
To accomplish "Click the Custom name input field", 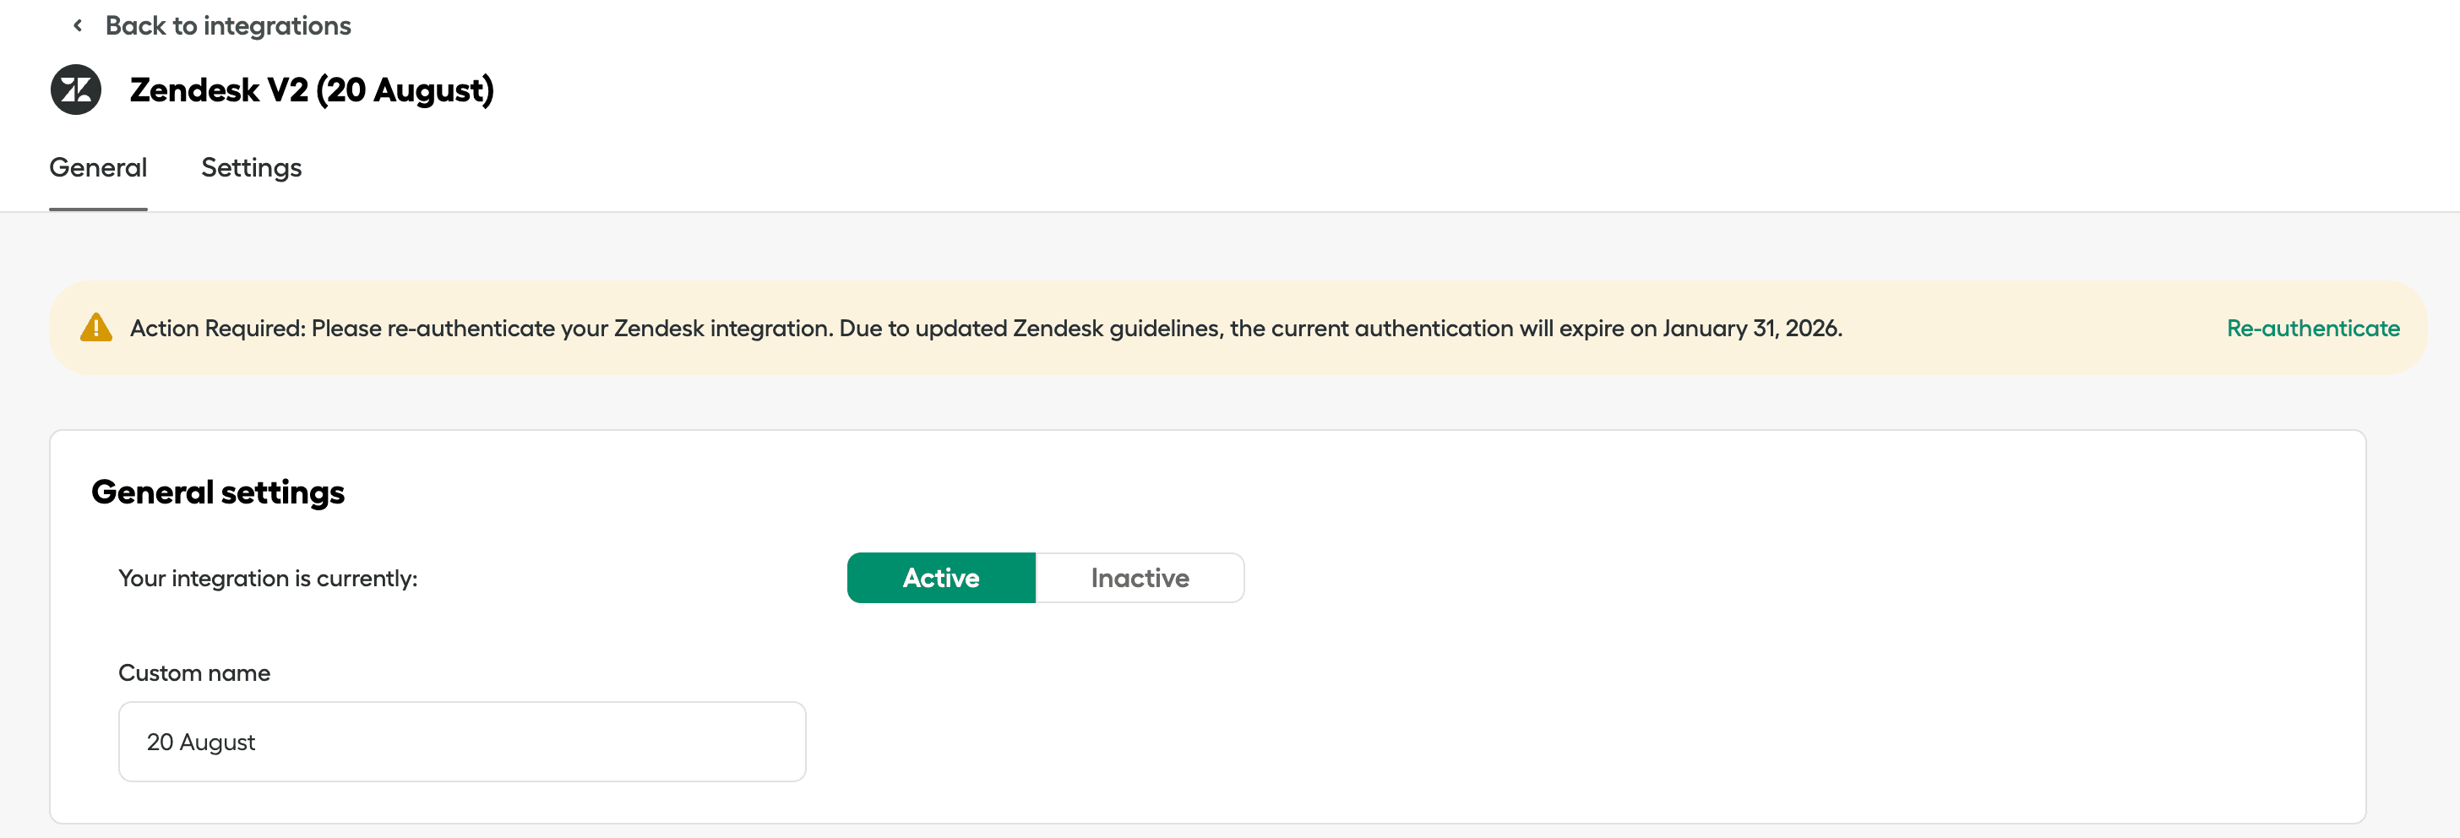I will pyautogui.click(x=461, y=742).
